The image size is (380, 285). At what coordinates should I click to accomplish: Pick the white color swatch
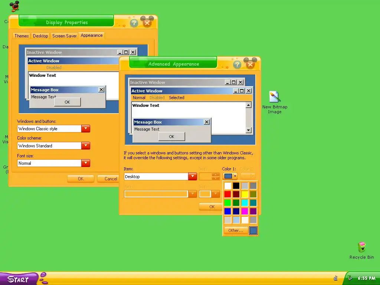click(227, 186)
